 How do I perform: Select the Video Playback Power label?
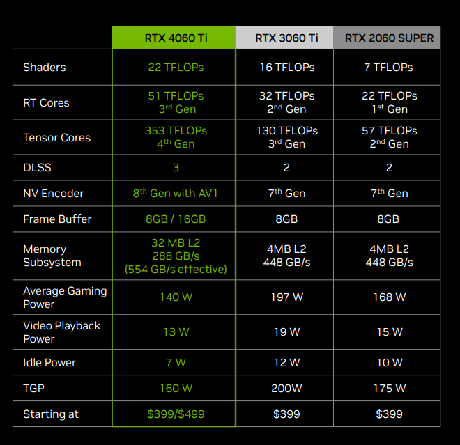click(61, 332)
